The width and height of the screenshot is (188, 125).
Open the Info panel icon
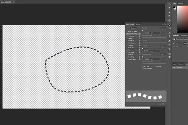click(170, 21)
